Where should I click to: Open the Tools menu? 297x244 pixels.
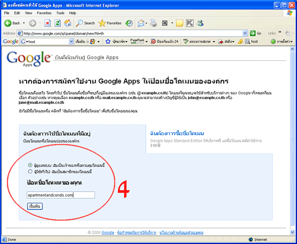click(60, 13)
